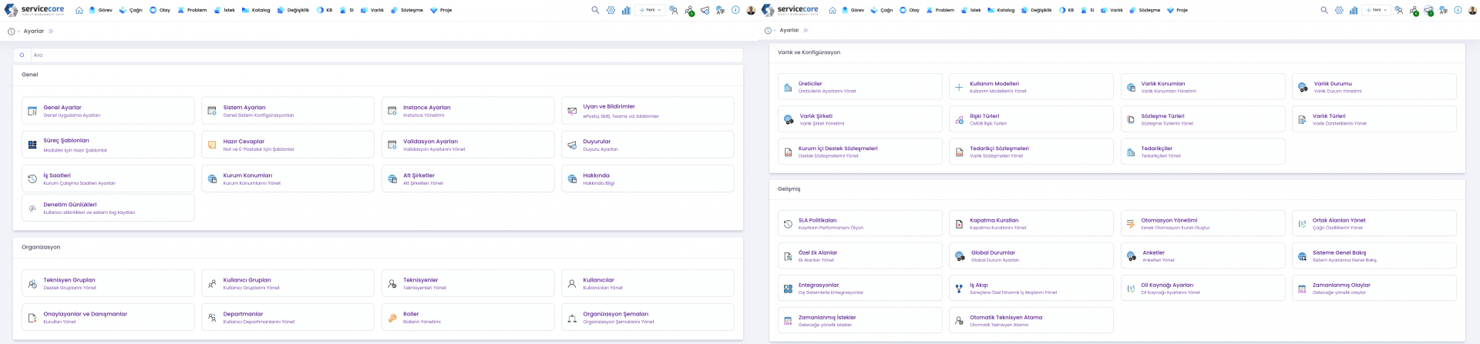
Task: Expand breadcrumb chevrons beside Ayarlar in right window
Action: [806, 31]
